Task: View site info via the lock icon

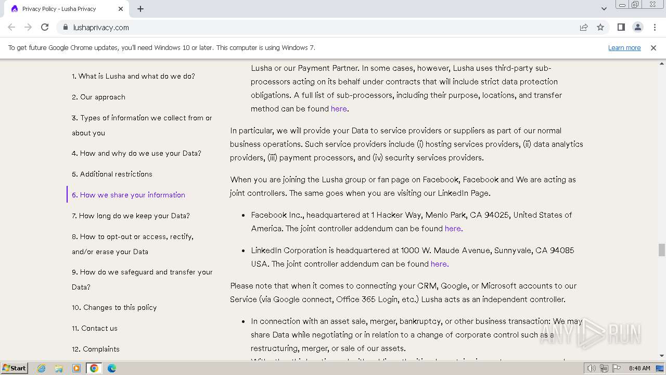Action: (66, 27)
